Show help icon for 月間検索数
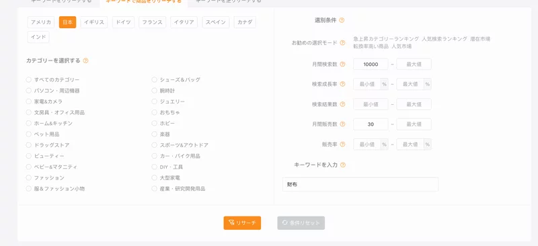 342,64
